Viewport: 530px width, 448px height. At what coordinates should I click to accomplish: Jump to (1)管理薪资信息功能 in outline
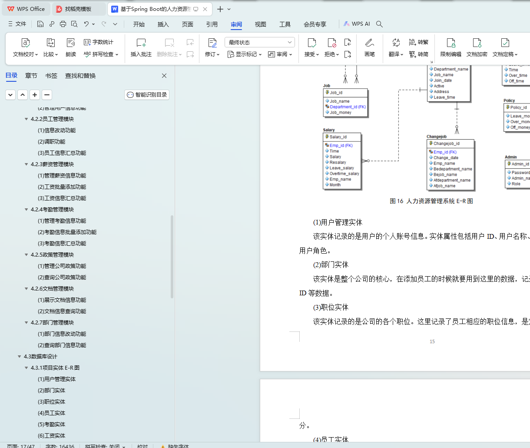pyautogui.click(x=62, y=176)
